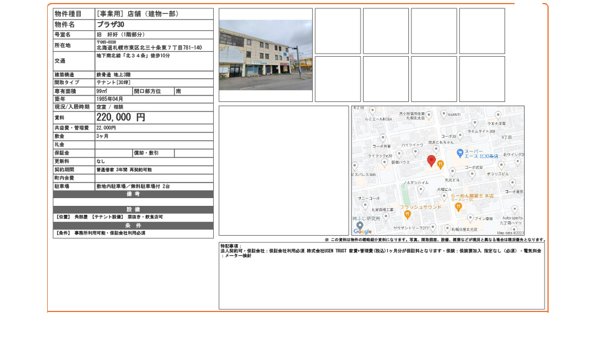
Task: Click the AYANTI map pin
Action: (445, 114)
